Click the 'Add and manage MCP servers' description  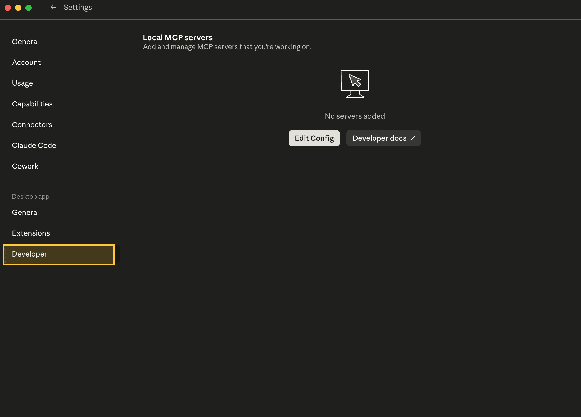click(x=227, y=47)
